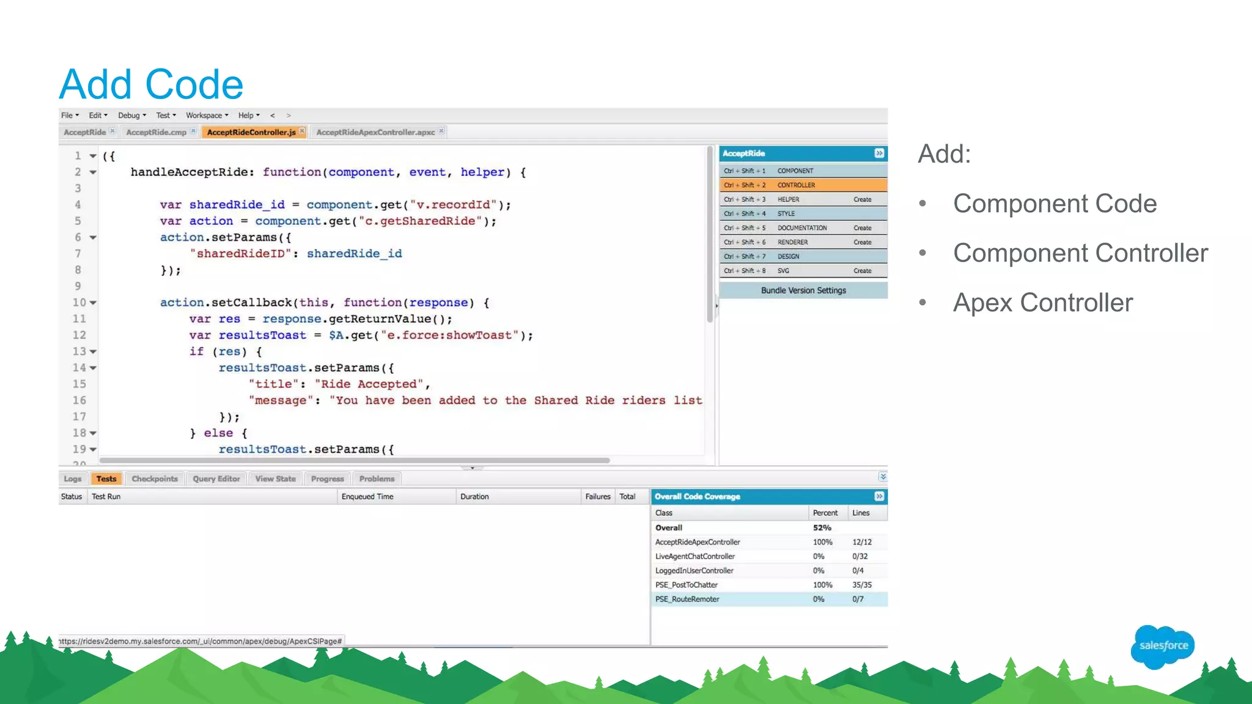Select the CONTROLLER bundle item
The width and height of the screenshot is (1252, 704).
803,185
